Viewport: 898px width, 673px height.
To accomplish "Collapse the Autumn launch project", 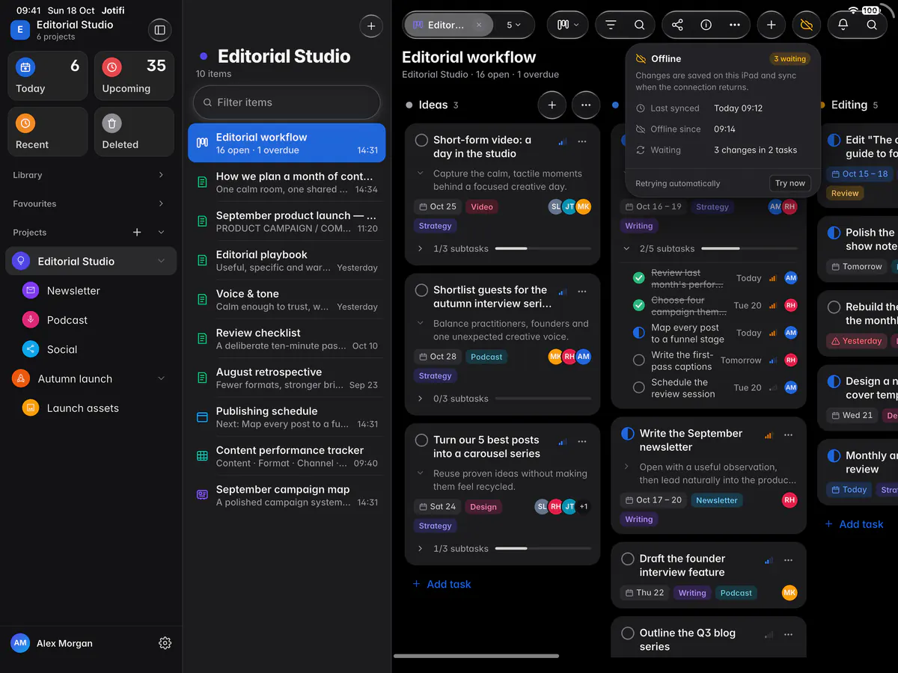I will [161, 379].
